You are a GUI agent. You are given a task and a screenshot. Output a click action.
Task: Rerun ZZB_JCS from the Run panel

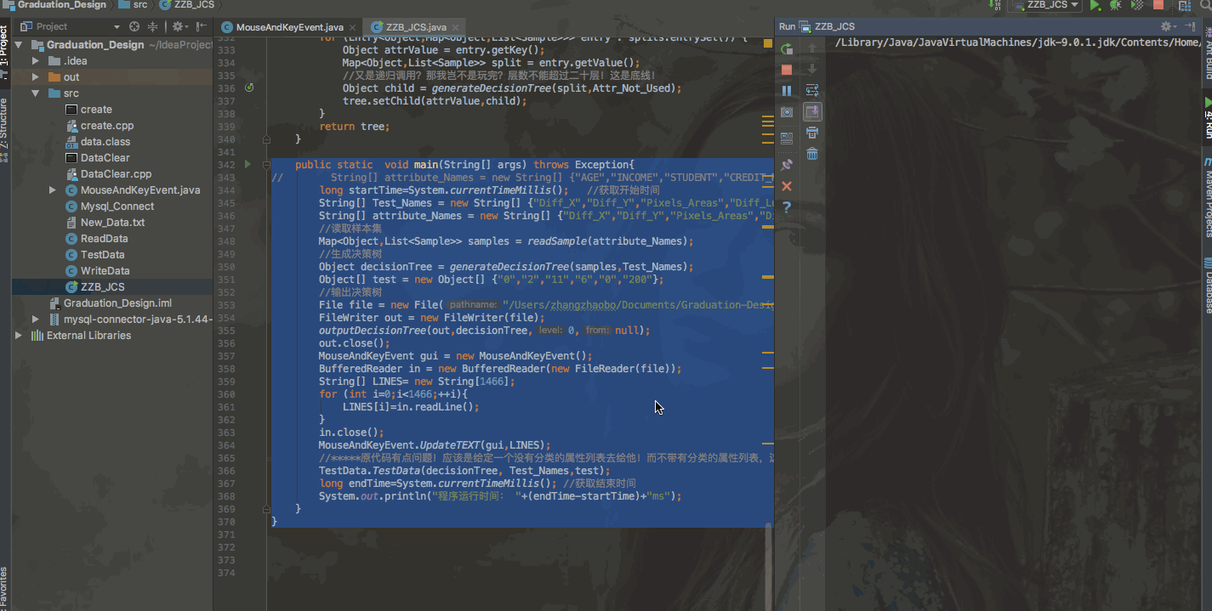(787, 48)
